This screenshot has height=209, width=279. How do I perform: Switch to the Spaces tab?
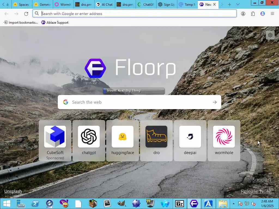pos(22,4)
